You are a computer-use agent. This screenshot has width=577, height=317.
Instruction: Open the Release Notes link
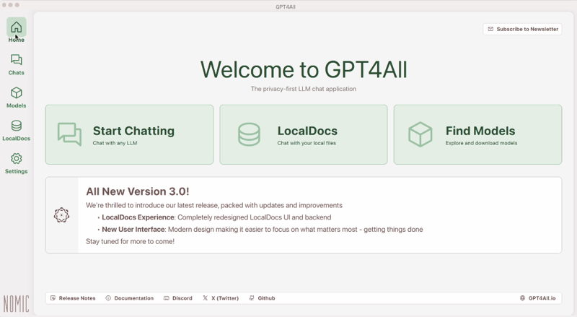(77, 298)
